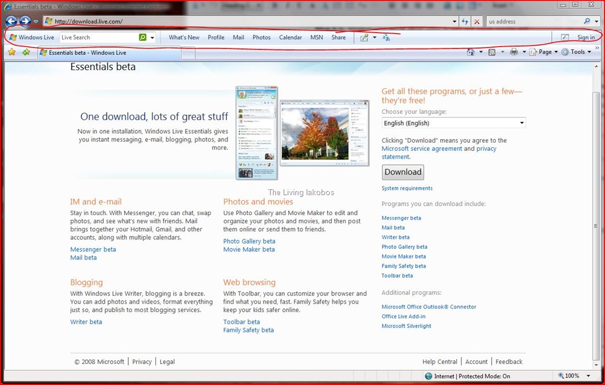Open Mail on the Windows Live toolbar

[x=239, y=37]
